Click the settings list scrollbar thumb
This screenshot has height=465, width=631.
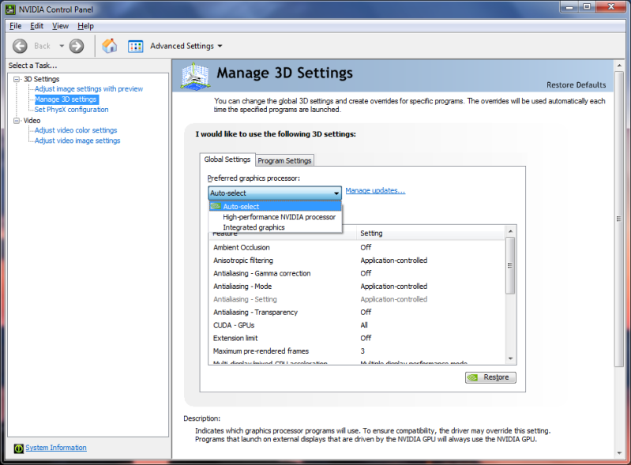510,265
